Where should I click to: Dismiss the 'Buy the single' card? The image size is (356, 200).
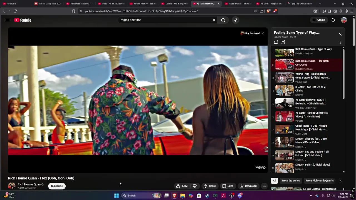point(263,33)
